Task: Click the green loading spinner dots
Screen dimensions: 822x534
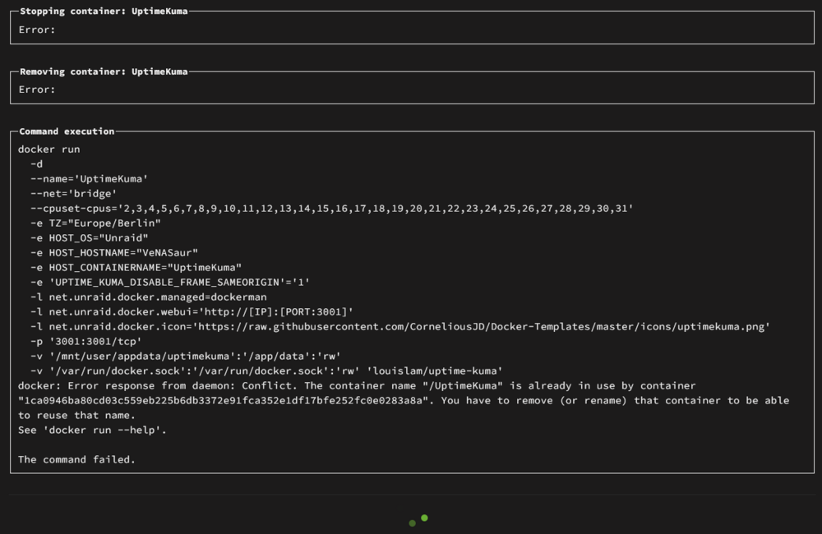Action: tap(418, 520)
